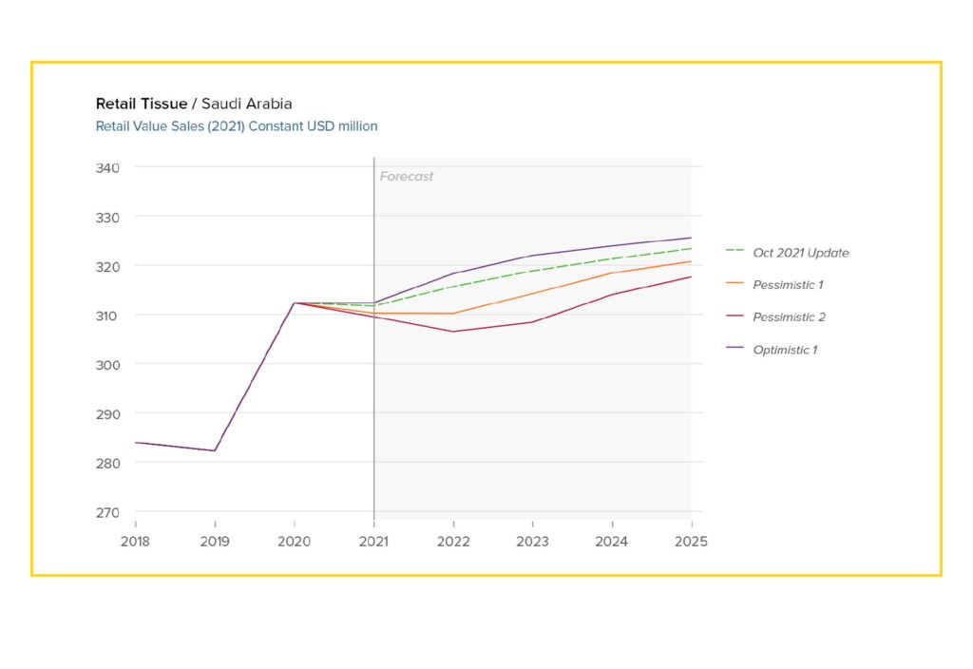Click the red Pessimistic 2 line swatch
Screen dimensions: 973x669
pos(735,315)
